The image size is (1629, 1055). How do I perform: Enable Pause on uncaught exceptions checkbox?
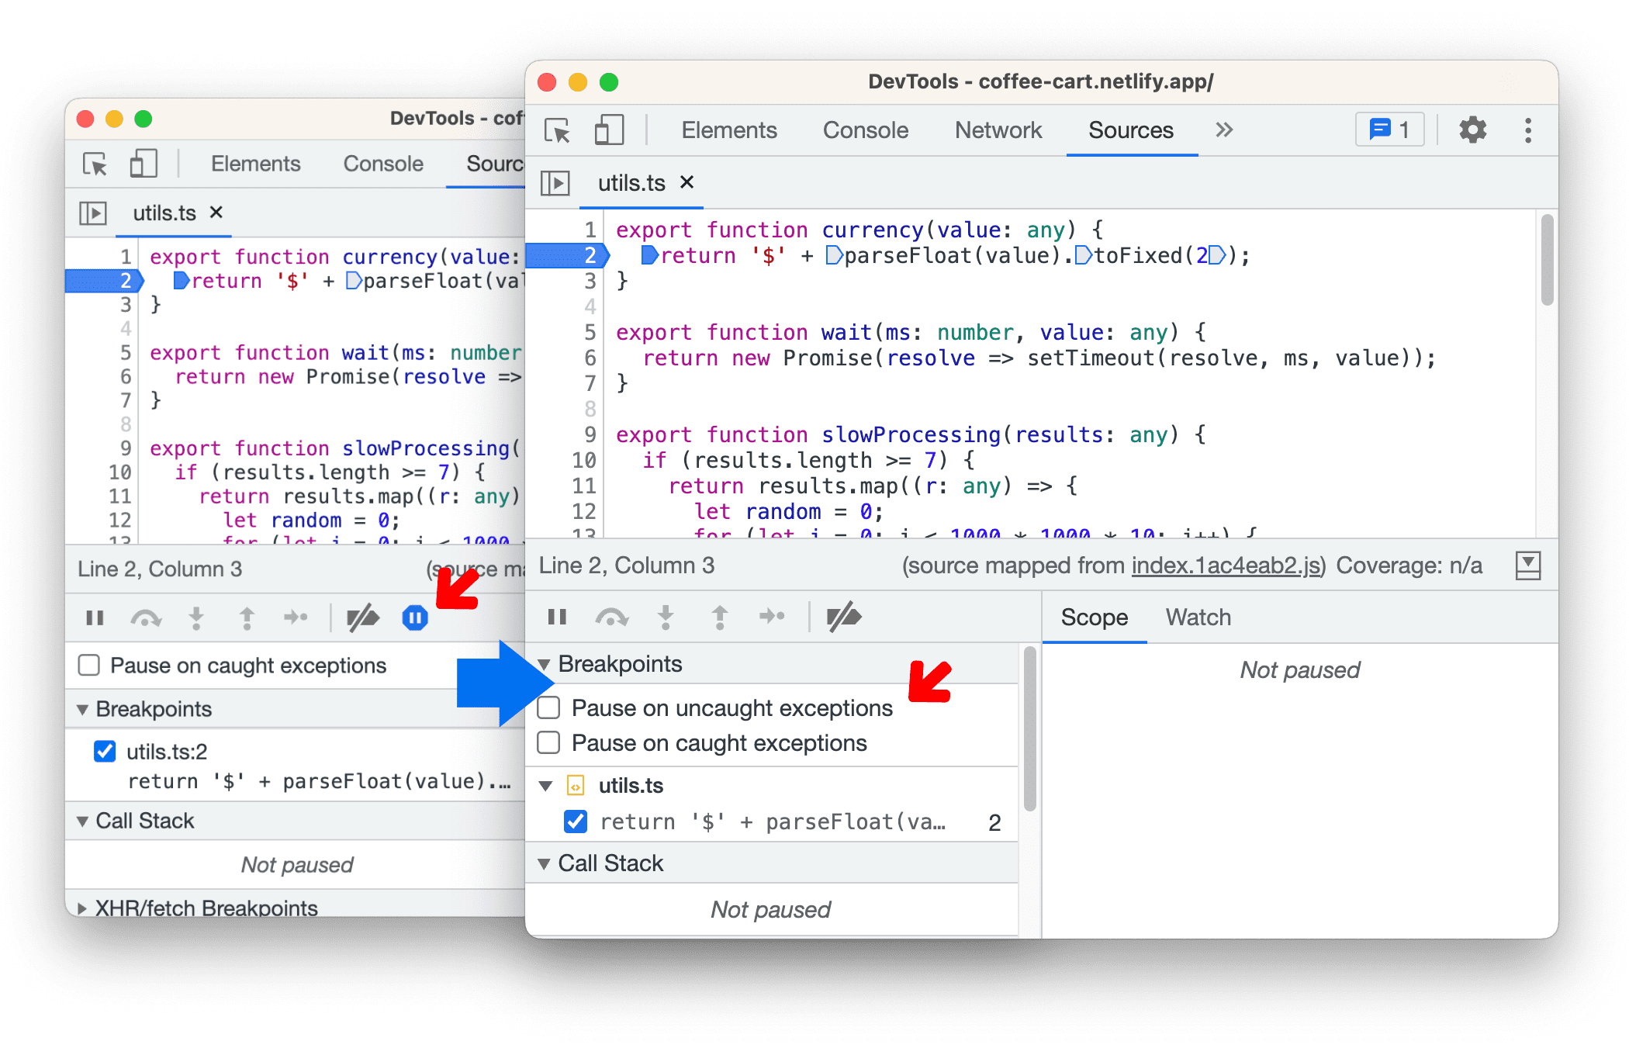click(551, 708)
